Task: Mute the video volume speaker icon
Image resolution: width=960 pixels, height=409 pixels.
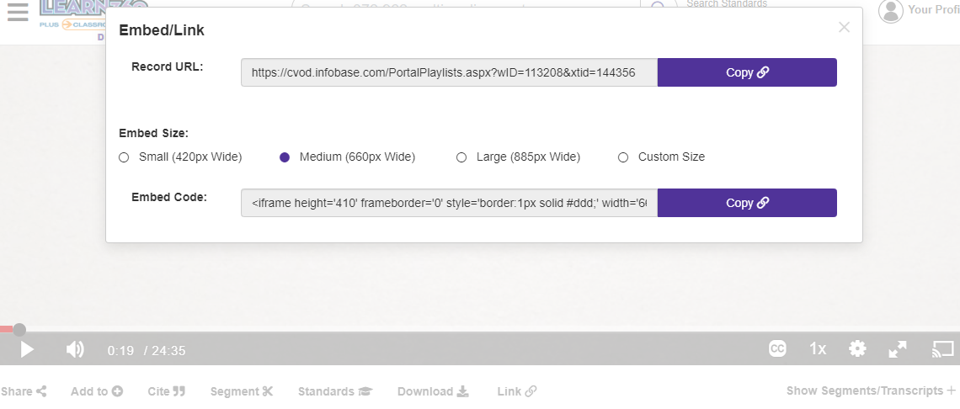Action: [75, 349]
